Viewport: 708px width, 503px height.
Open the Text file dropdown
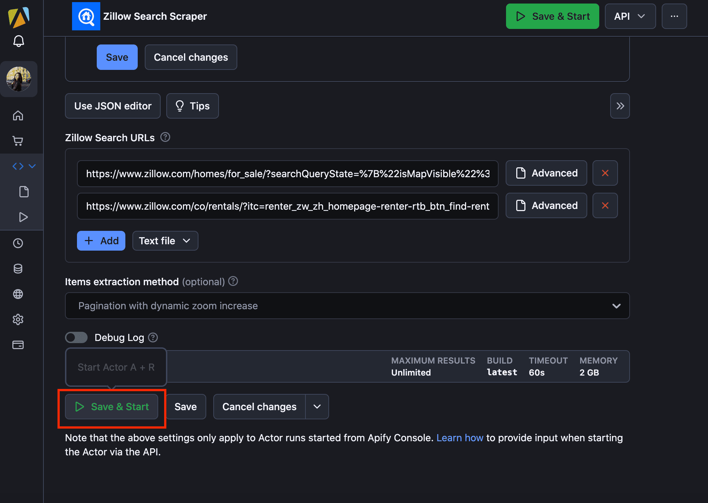(165, 240)
